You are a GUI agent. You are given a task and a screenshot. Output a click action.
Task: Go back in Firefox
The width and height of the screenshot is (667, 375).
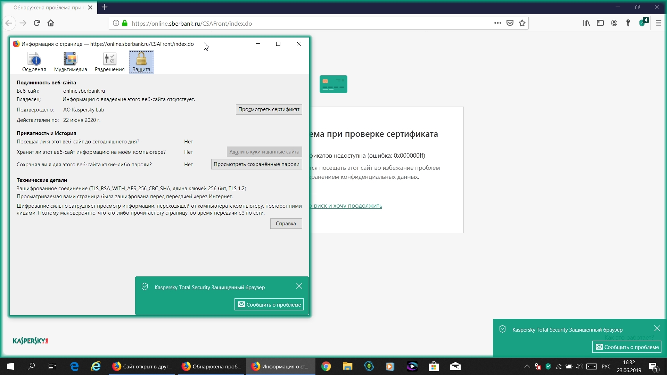click(9, 23)
